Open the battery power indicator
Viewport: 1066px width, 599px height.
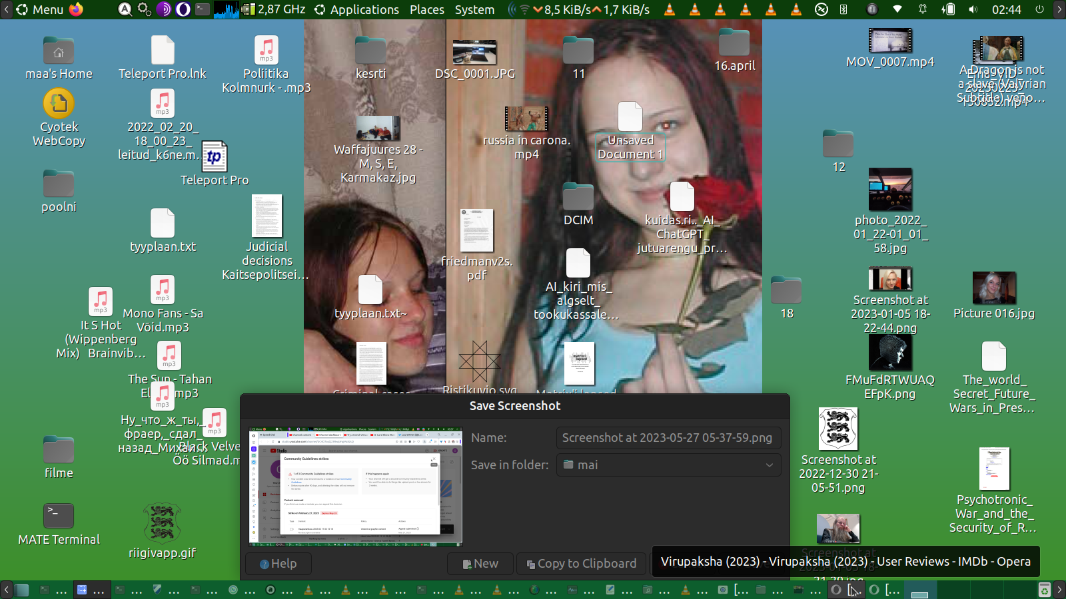click(x=948, y=9)
